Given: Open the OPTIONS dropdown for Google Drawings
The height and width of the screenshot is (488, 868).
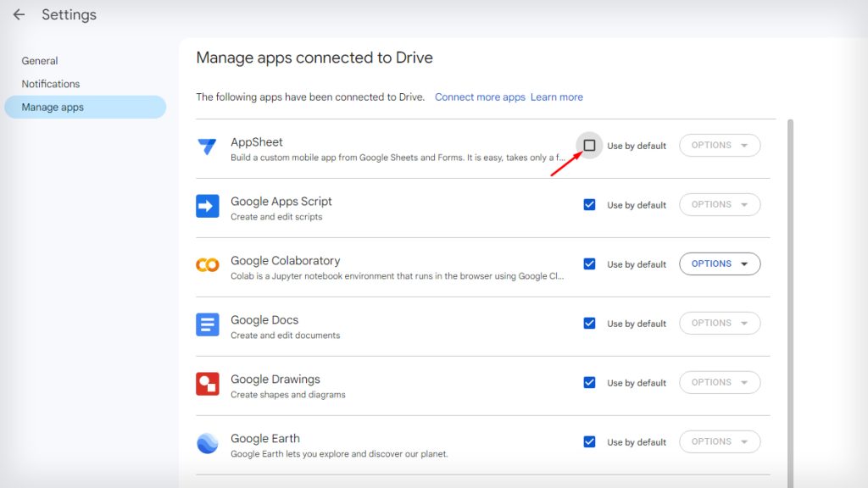Looking at the screenshot, I should coord(719,382).
